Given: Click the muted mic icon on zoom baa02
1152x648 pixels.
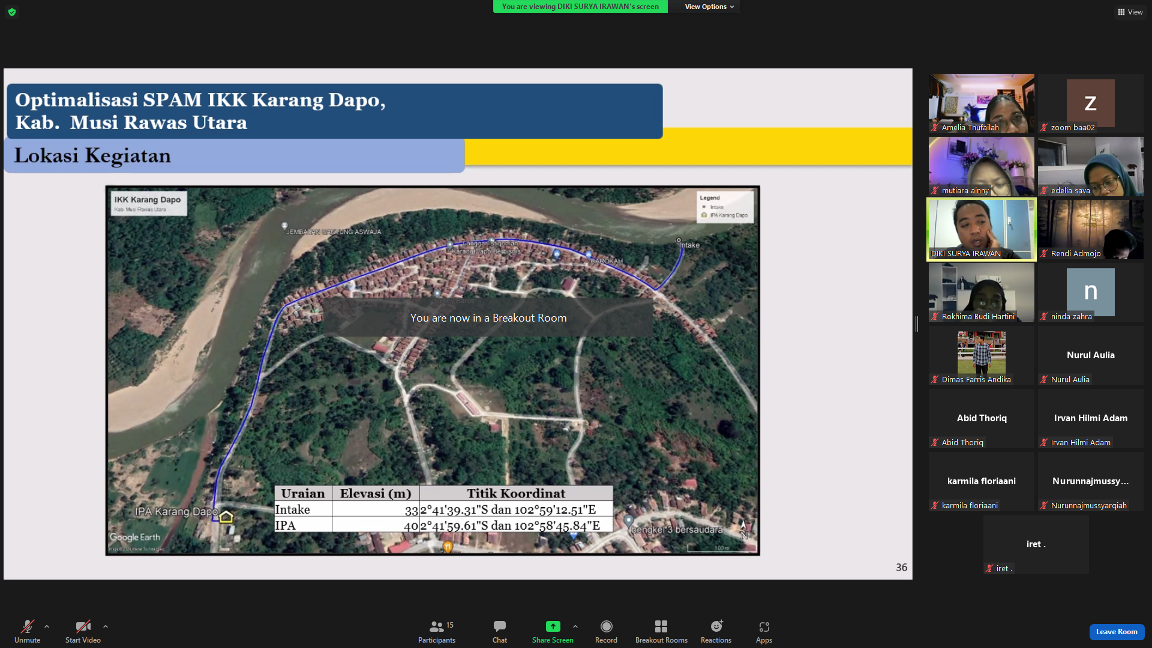Looking at the screenshot, I should 1044,127.
